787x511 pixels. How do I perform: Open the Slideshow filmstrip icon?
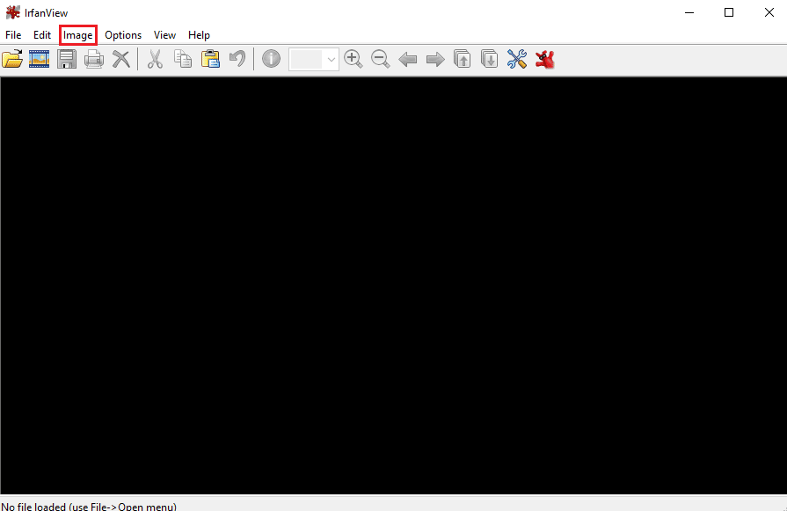click(40, 59)
